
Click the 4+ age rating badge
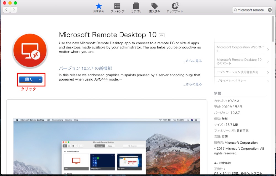[161, 35]
